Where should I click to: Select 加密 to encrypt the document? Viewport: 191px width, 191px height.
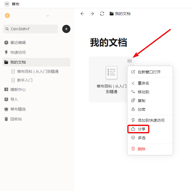coord(141,109)
